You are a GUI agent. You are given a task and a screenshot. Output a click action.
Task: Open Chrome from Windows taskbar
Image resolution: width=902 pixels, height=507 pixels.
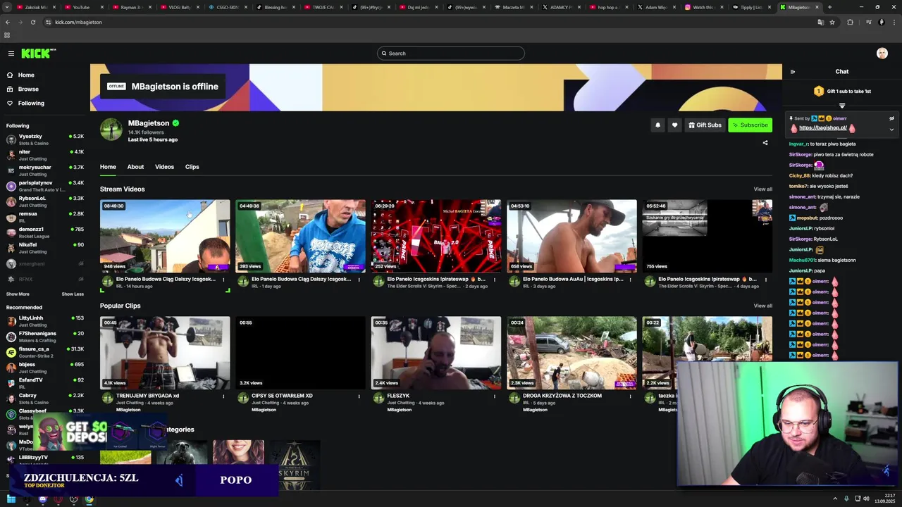(89, 499)
